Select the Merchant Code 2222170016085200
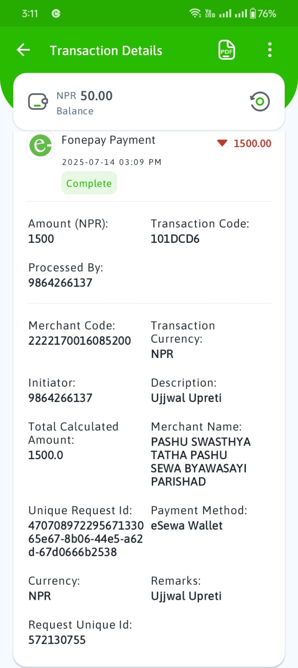The width and height of the screenshot is (298, 668). click(80, 341)
